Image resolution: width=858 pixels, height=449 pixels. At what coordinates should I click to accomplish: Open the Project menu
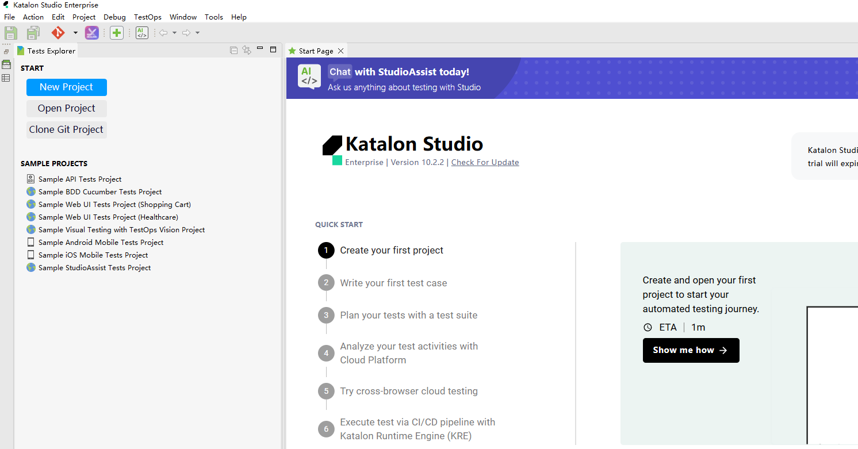pos(84,17)
